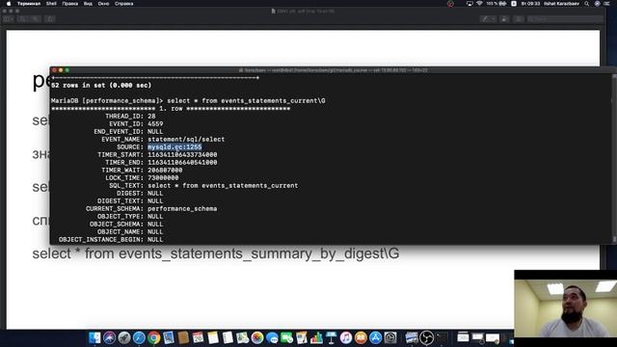617x347 pixels.
Task: Open Reminders list icon in Dock
Action: point(228,337)
